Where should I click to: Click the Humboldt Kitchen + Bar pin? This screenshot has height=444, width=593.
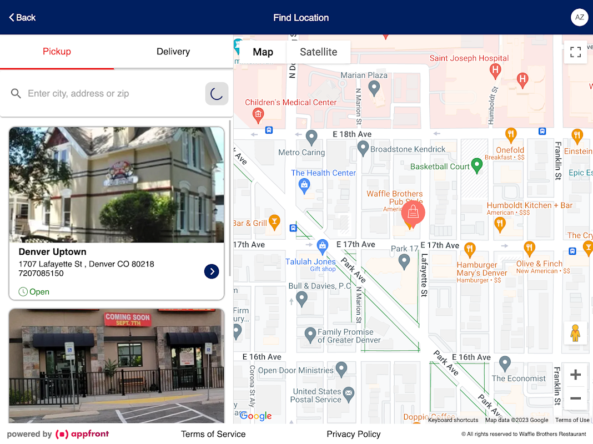500,225
